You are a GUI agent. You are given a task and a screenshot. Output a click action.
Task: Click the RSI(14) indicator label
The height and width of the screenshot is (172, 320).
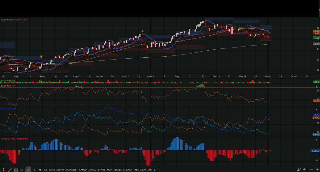(x=8, y=86)
